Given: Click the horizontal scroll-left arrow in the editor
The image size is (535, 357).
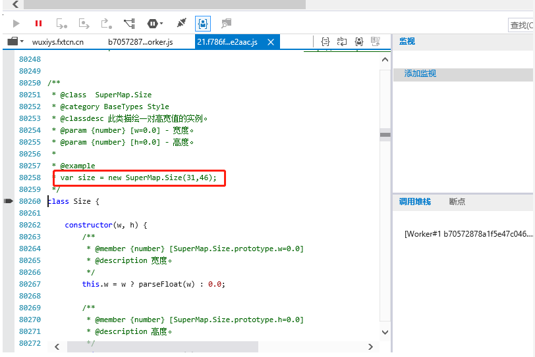Looking at the screenshot, I should pos(57,346).
